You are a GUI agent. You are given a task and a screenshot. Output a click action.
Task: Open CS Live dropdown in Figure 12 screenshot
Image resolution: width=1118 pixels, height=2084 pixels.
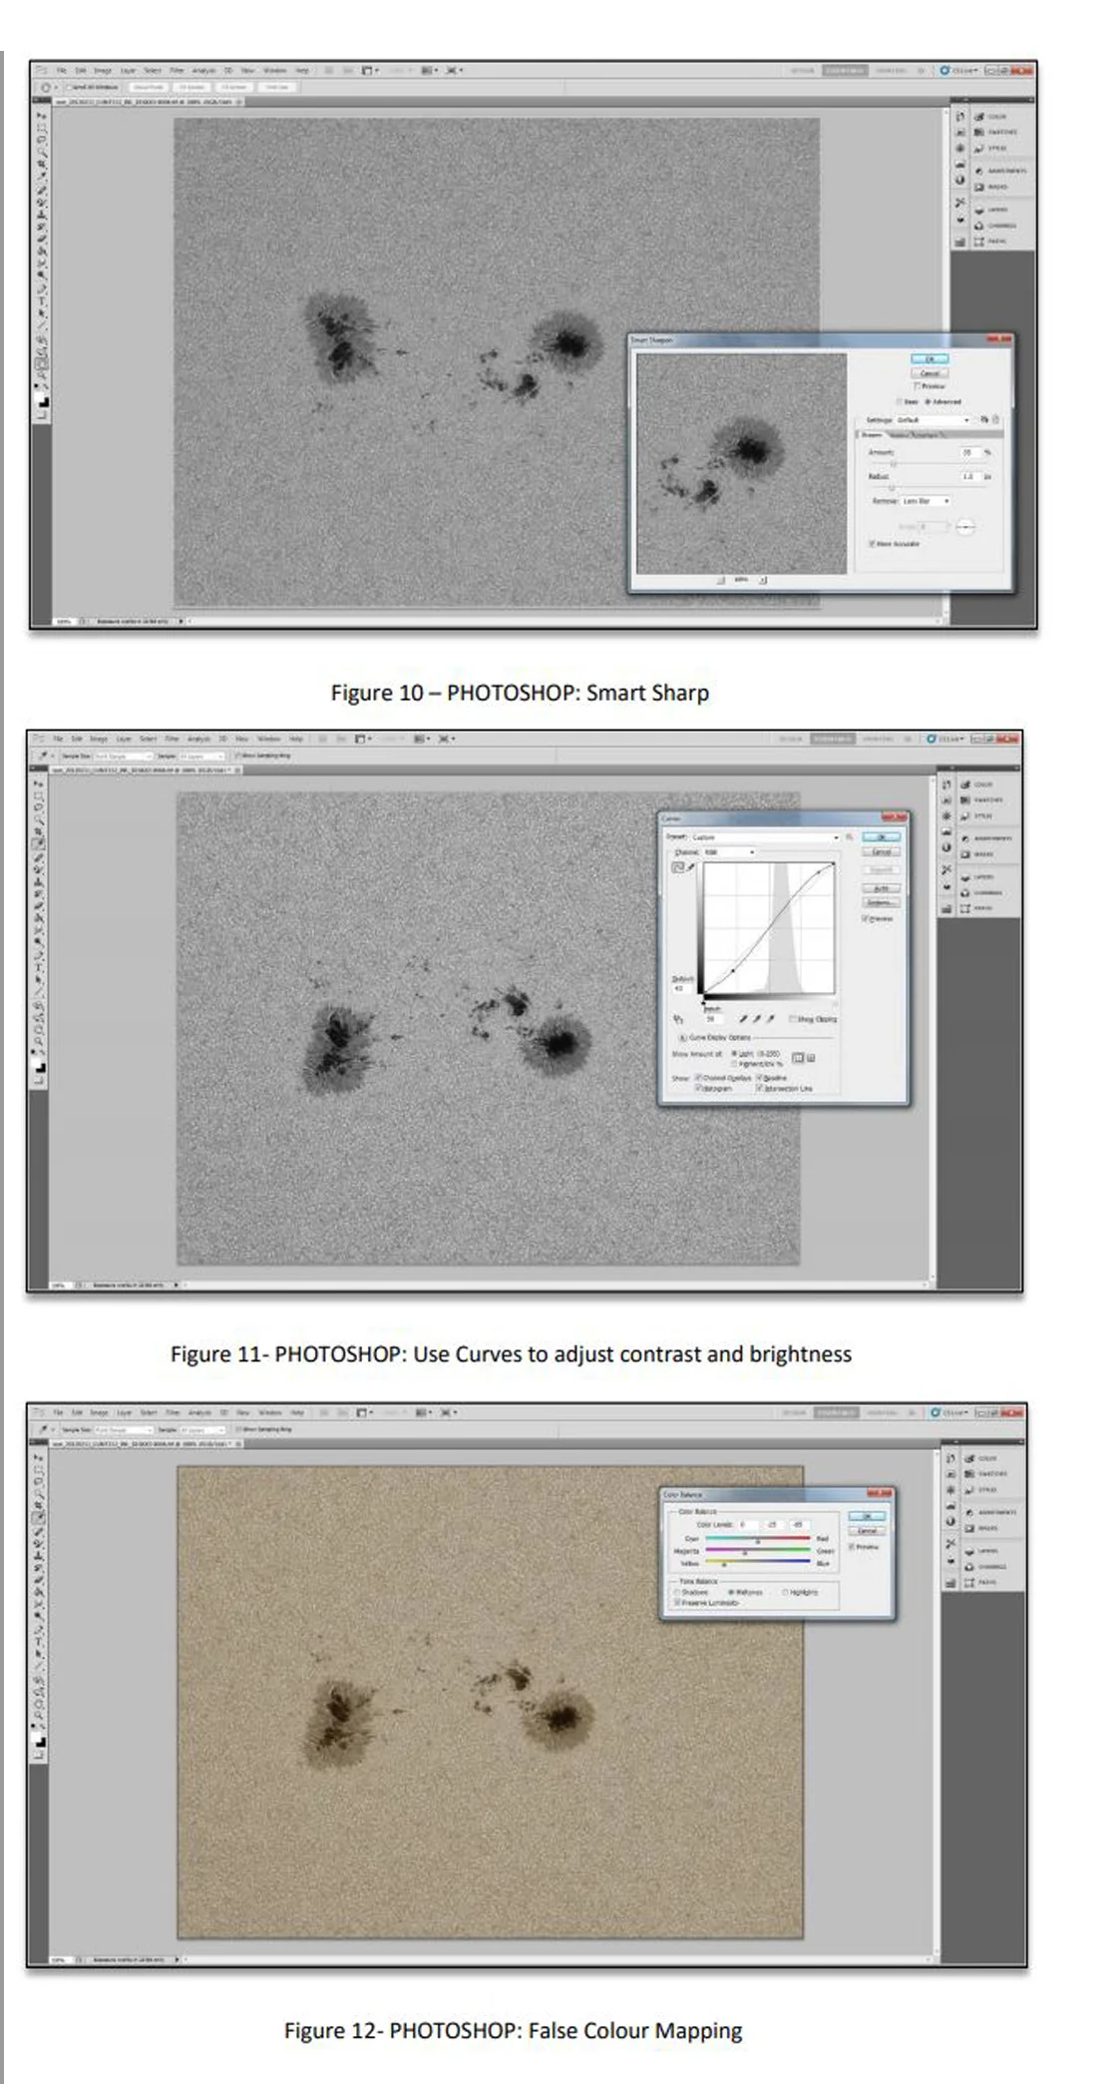[x=947, y=1412]
